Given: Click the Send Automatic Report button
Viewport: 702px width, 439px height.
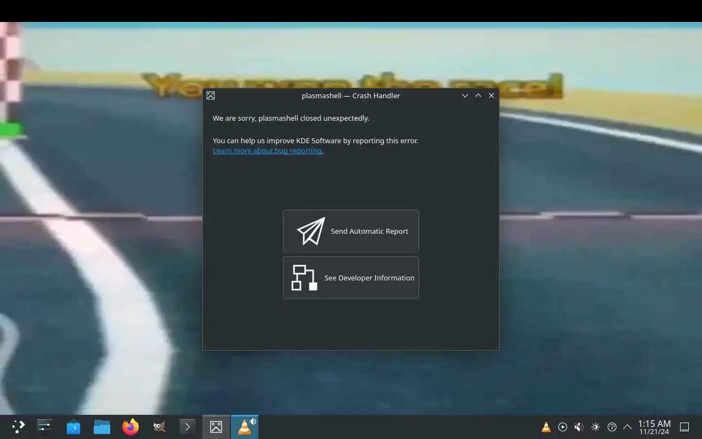Looking at the screenshot, I should click(x=350, y=231).
